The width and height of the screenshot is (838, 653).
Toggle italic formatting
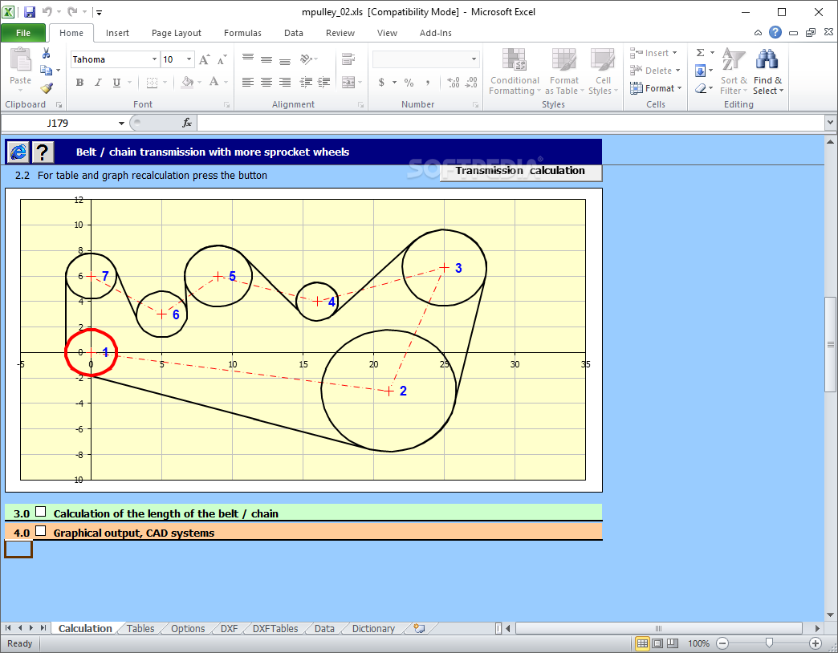(x=98, y=82)
